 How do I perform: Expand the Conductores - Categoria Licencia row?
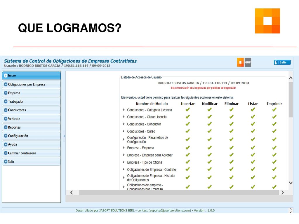tap(124, 110)
